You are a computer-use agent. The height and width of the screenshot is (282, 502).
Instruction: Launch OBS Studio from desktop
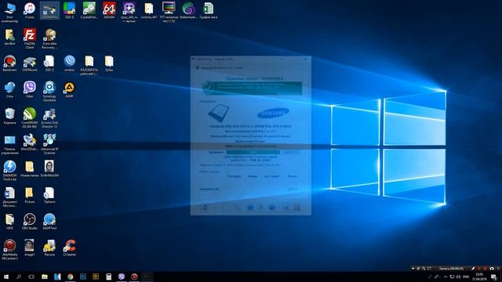(30, 222)
